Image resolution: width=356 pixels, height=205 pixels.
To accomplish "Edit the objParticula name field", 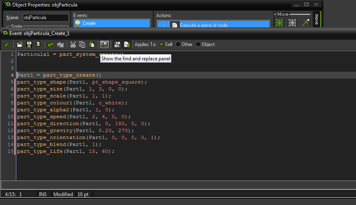I will point(46,18).
